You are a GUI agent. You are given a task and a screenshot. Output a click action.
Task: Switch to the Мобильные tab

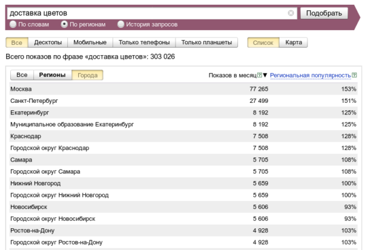pos(90,42)
